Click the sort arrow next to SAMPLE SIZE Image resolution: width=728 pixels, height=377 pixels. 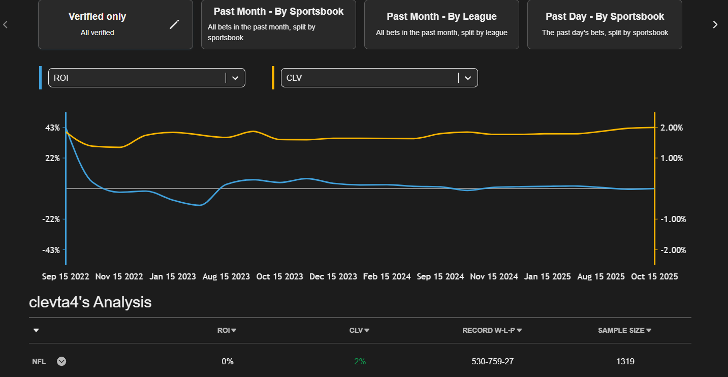tap(649, 330)
